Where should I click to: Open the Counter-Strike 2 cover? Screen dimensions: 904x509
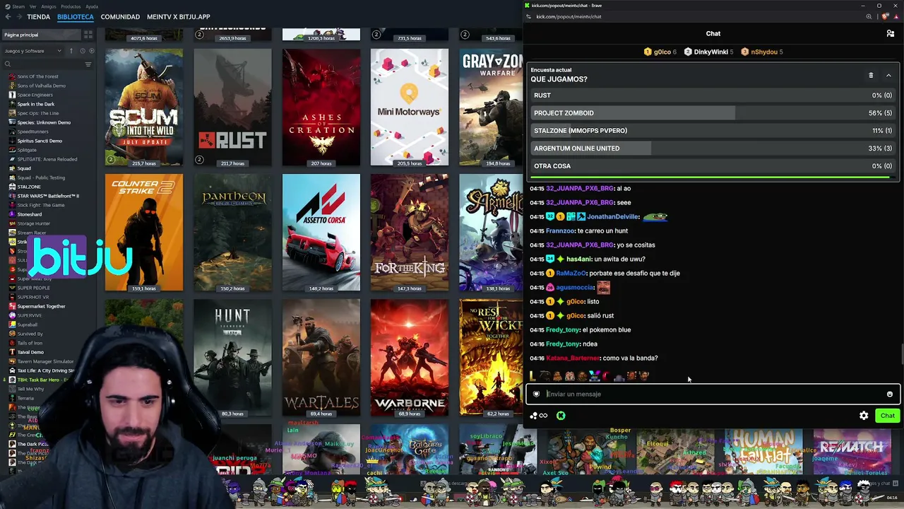[x=144, y=233]
